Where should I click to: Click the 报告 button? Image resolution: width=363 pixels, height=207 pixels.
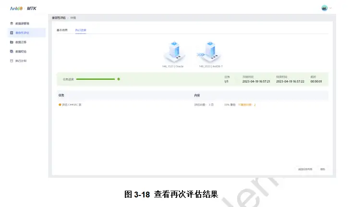323,169
